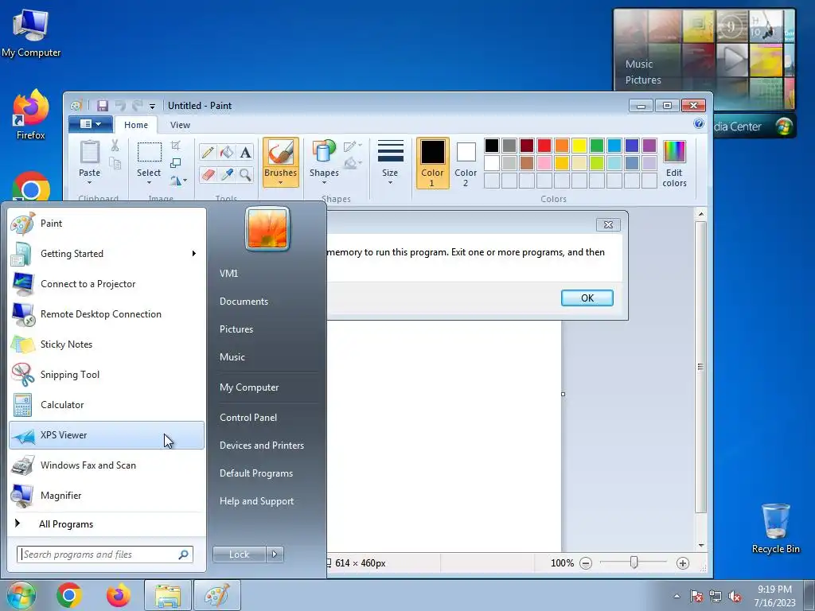Expand All Programs list
Image resolution: width=815 pixels, height=611 pixels.
[x=107, y=524]
